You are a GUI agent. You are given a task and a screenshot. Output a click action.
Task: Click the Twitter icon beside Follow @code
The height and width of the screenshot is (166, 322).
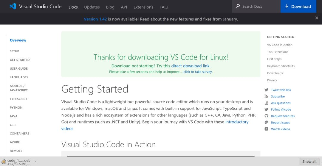[266, 109]
